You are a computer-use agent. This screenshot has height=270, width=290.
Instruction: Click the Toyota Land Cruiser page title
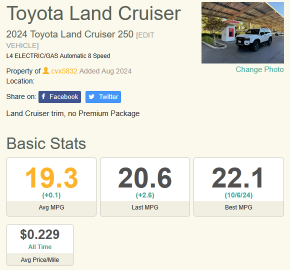click(x=93, y=13)
